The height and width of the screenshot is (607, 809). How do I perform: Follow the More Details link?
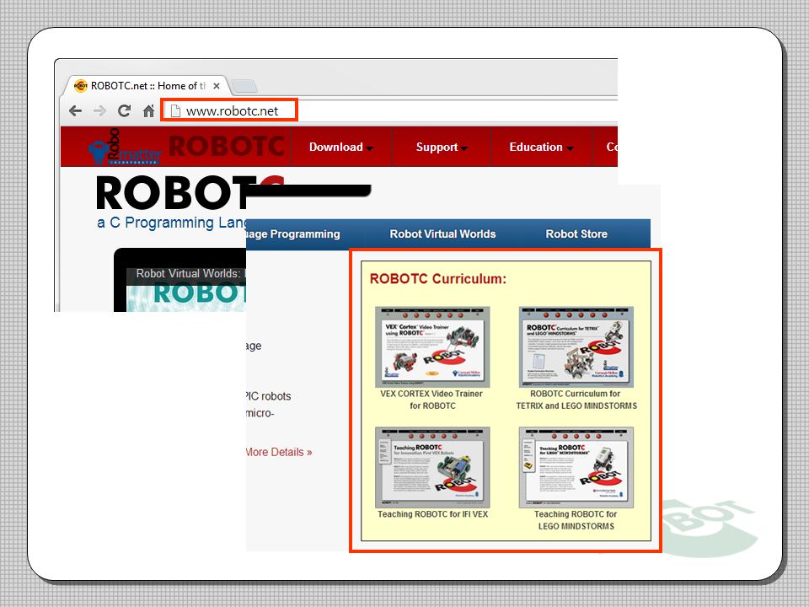point(279,452)
